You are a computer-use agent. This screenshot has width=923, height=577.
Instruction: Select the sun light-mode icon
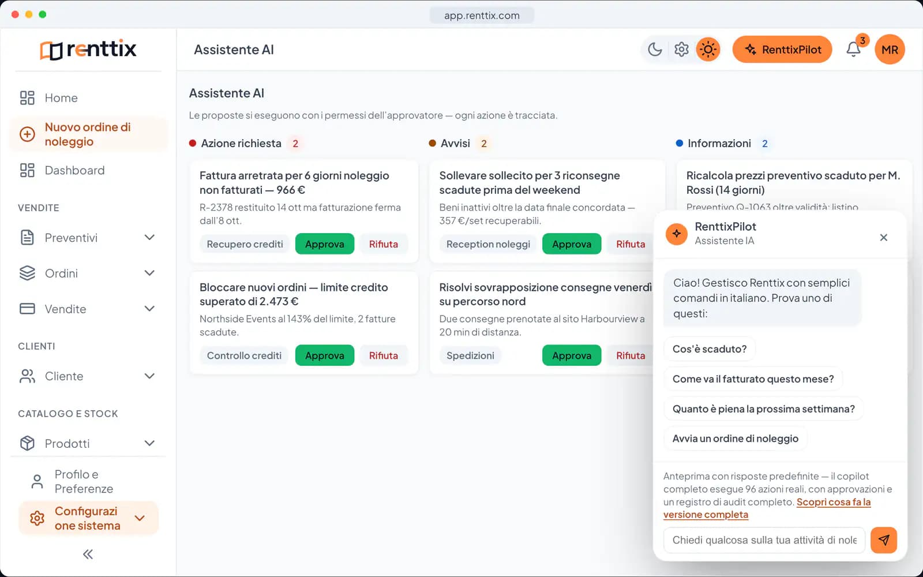[708, 50]
